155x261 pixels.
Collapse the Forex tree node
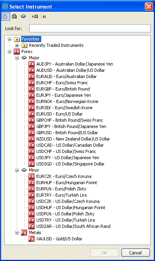[x=10, y=51]
